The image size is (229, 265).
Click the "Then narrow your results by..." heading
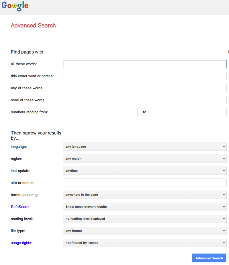pos(36,135)
